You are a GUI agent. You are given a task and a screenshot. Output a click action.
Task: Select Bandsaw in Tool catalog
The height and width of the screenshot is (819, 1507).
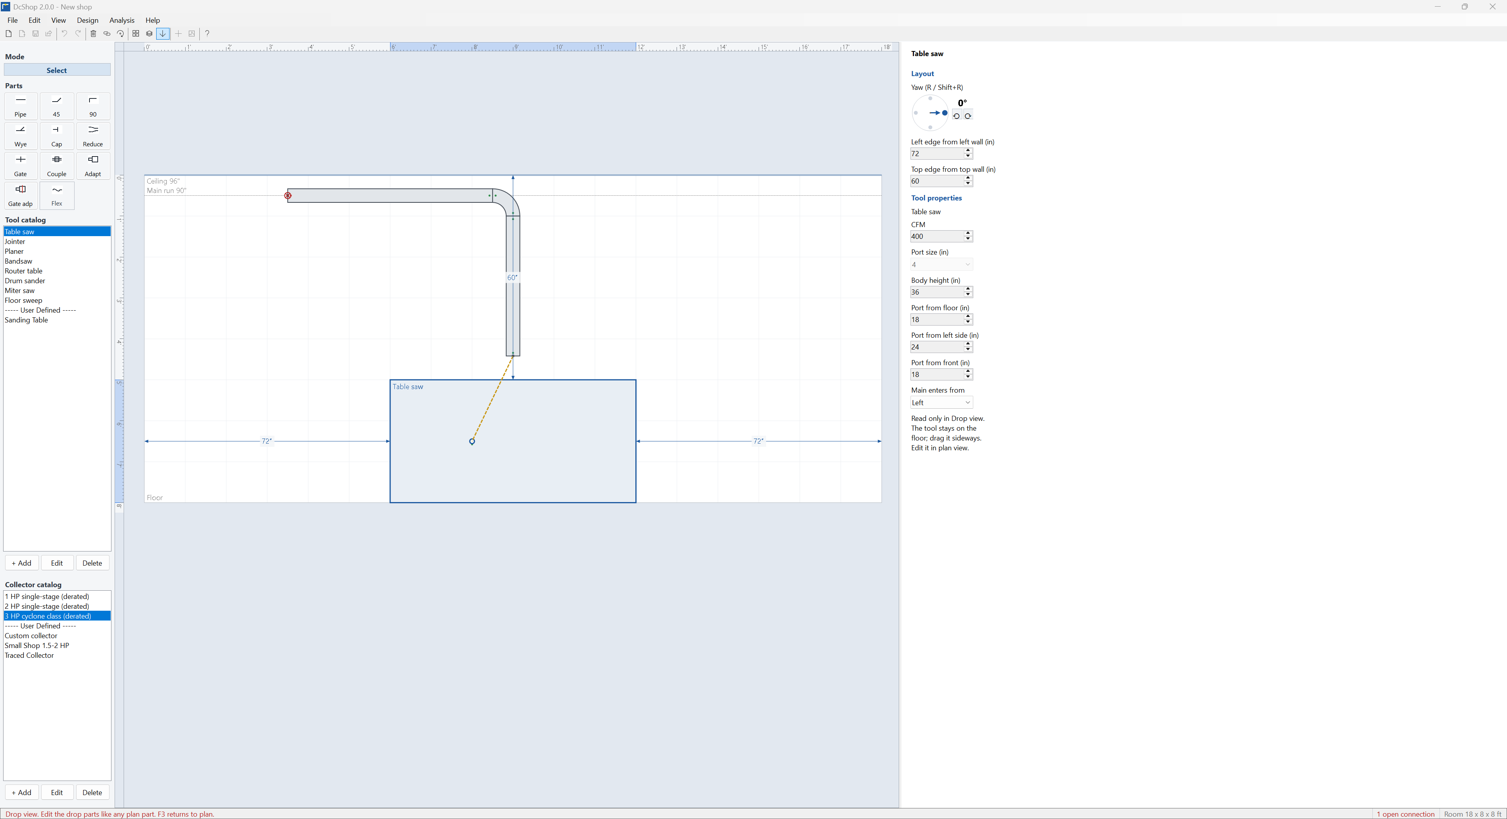tap(57, 261)
